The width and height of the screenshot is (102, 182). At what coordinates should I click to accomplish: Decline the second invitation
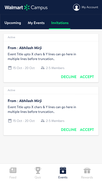(x=69, y=130)
